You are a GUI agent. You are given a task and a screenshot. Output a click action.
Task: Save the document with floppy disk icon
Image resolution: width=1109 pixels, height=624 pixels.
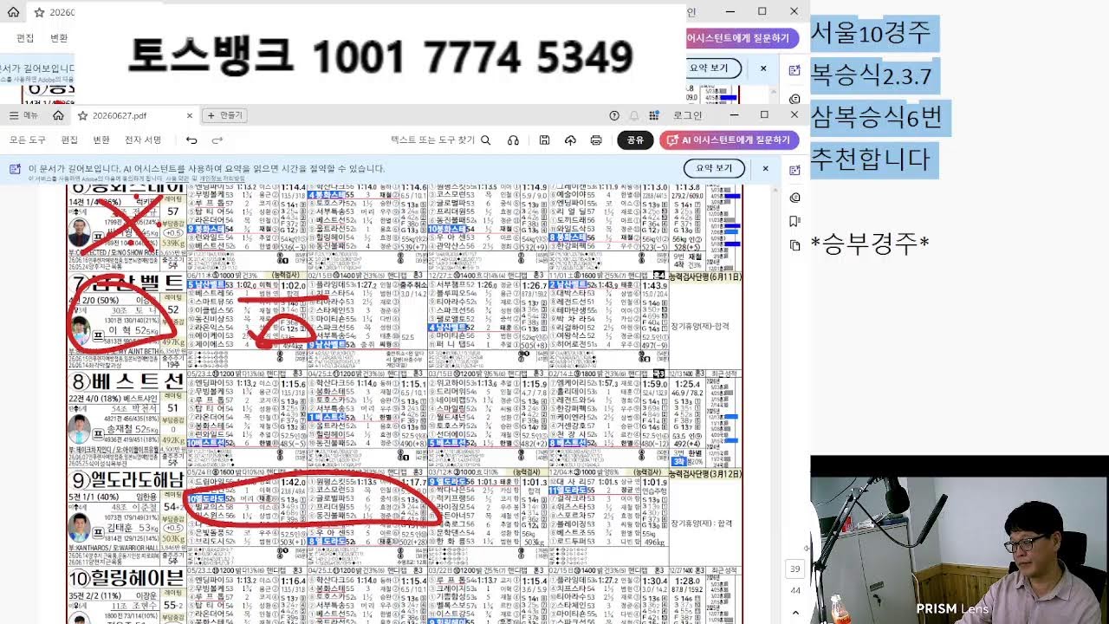tap(544, 140)
